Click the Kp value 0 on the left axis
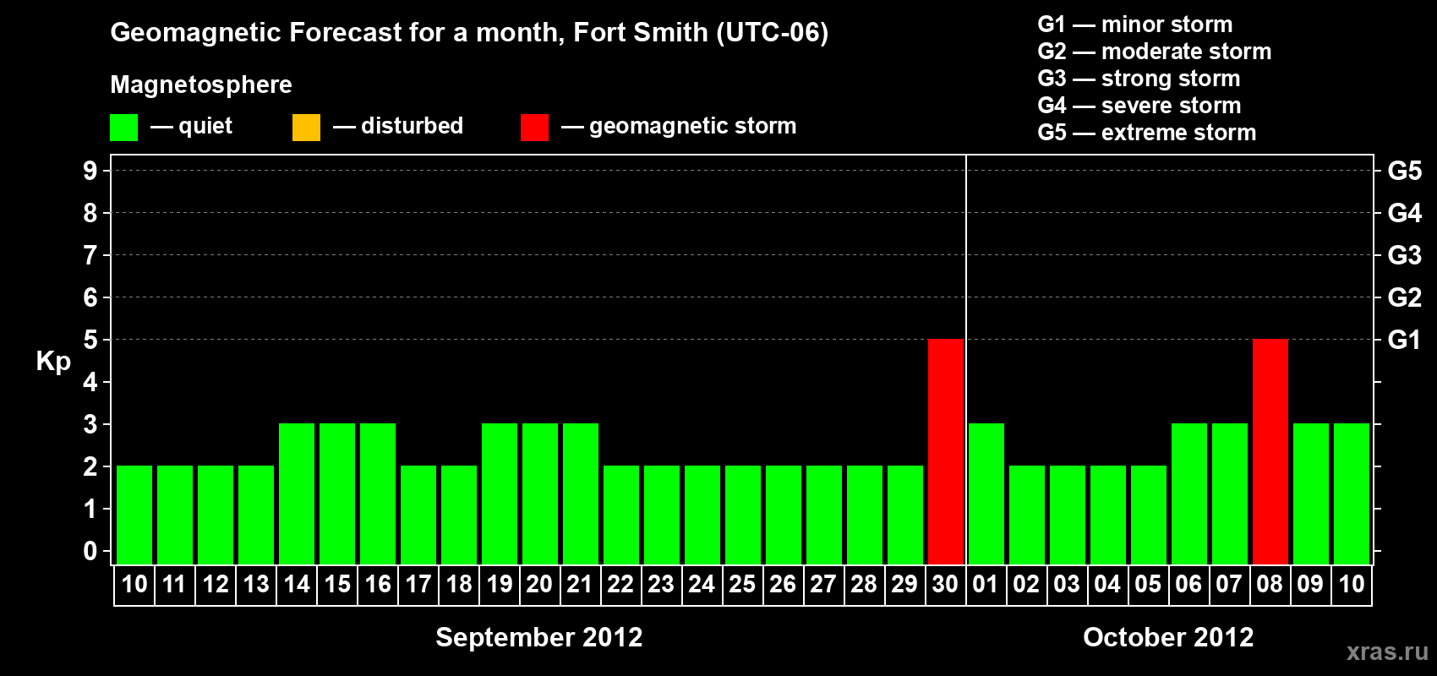This screenshot has width=1437, height=676. [90, 551]
